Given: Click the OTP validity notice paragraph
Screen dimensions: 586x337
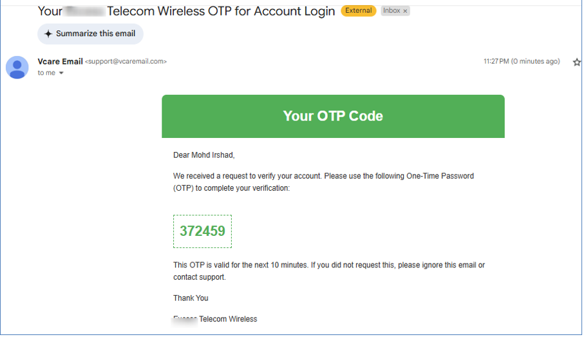Looking at the screenshot, I should 329,271.
